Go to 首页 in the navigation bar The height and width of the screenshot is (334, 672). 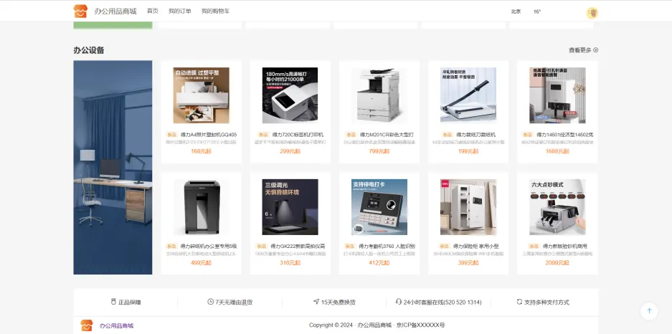[153, 11]
